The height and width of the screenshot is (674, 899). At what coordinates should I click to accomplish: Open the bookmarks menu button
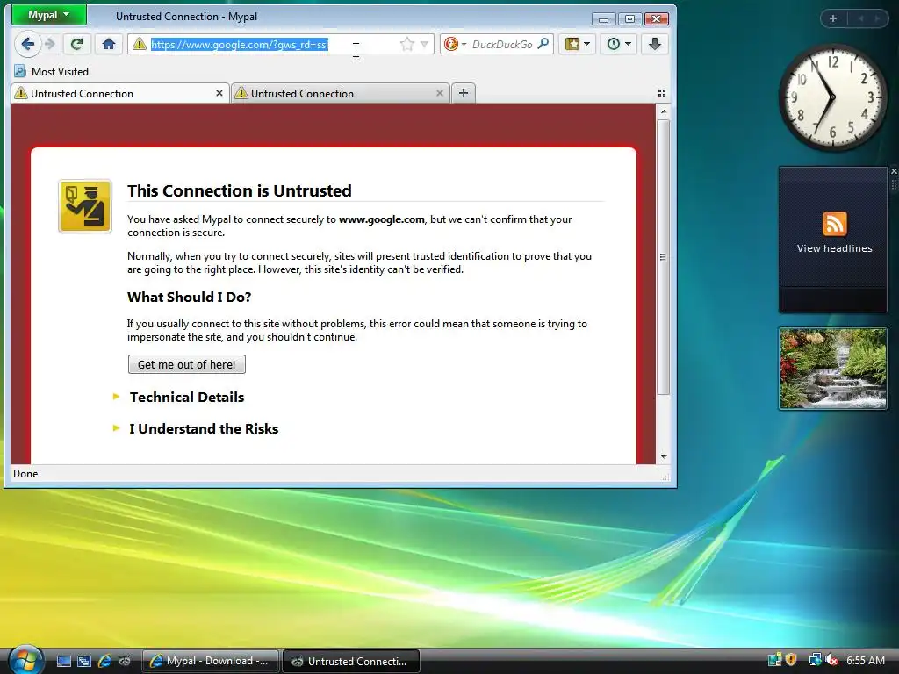tap(577, 44)
